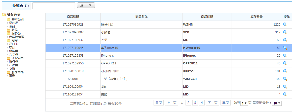Image resolution: width=292 pixels, height=112 pixels.
Task: Select the 基本类别 folder in tree
Action: [17, 20]
